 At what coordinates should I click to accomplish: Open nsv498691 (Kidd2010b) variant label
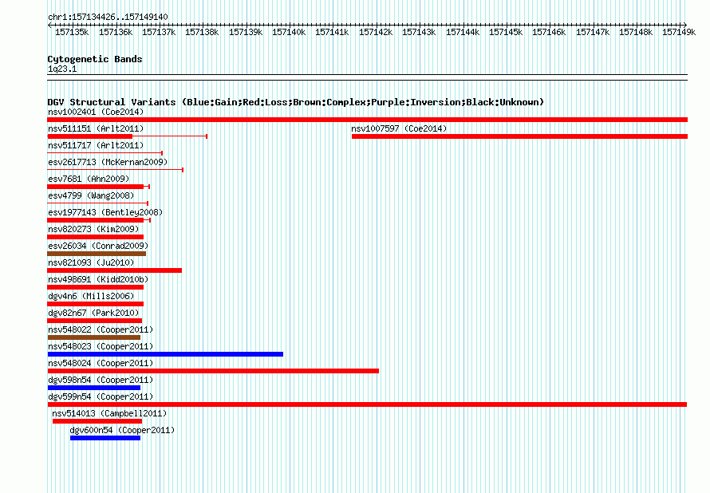98,279
